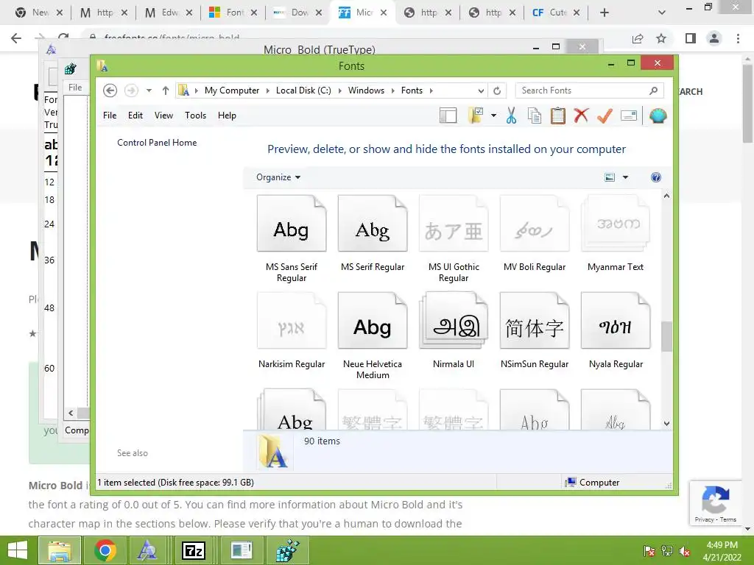Click the teal shell icon in Fonts toolbar
This screenshot has width=754, height=565.
(x=658, y=116)
